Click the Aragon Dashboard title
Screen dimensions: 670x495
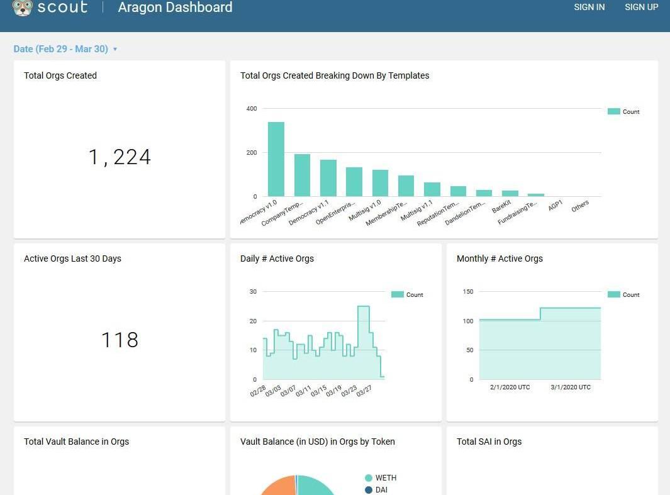click(175, 8)
